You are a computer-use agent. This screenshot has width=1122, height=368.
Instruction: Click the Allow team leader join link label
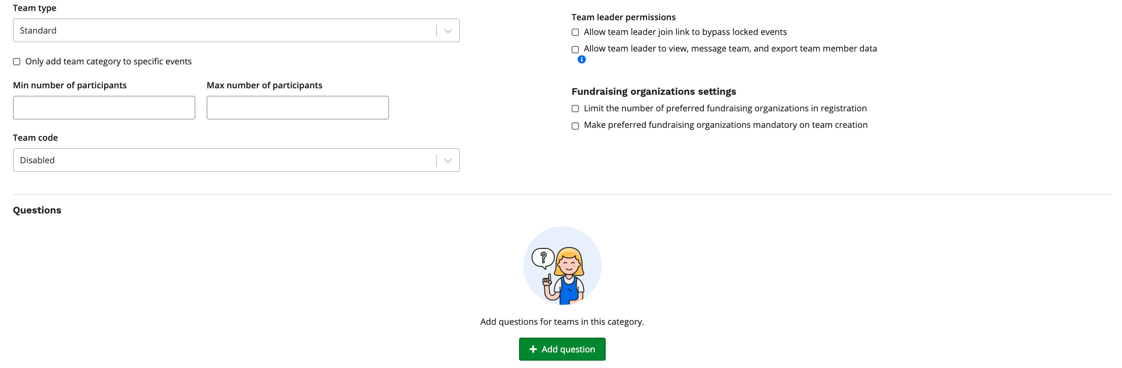pyautogui.click(x=685, y=32)
